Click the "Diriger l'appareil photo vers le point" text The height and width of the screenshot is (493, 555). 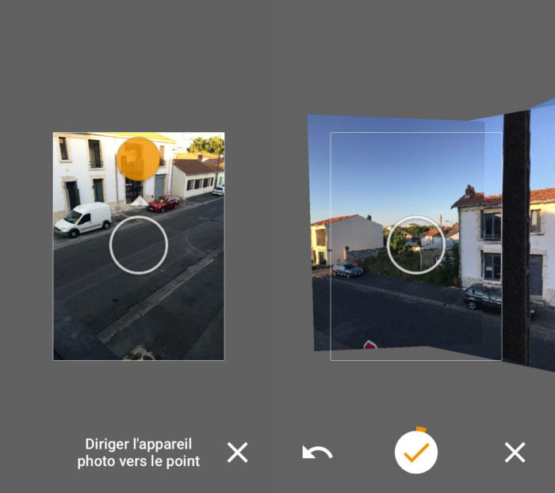coord(138,453)
